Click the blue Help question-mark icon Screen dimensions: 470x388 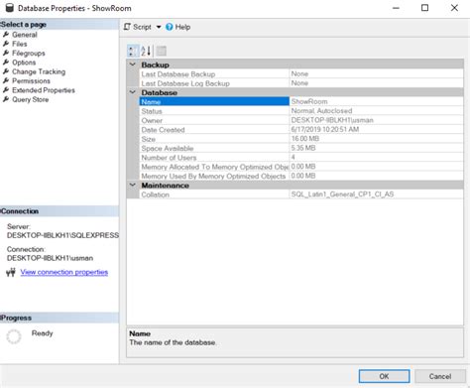click(170, 27)
